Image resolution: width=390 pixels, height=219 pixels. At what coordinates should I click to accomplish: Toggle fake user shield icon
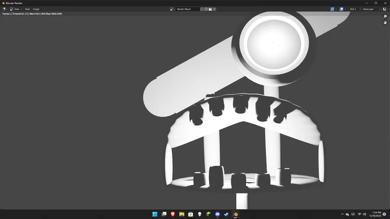(x=202, y=9)
